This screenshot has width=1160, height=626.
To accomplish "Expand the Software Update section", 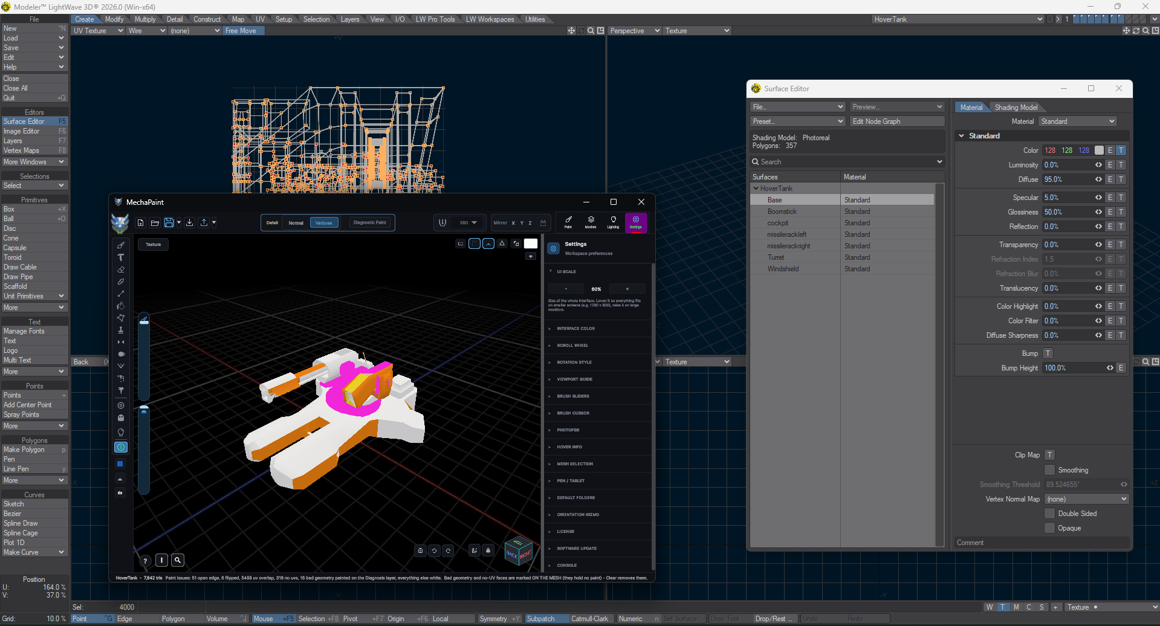I will coord(597,549).
